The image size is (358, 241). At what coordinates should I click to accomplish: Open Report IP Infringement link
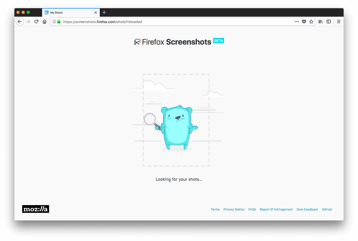tap(276, 209)
